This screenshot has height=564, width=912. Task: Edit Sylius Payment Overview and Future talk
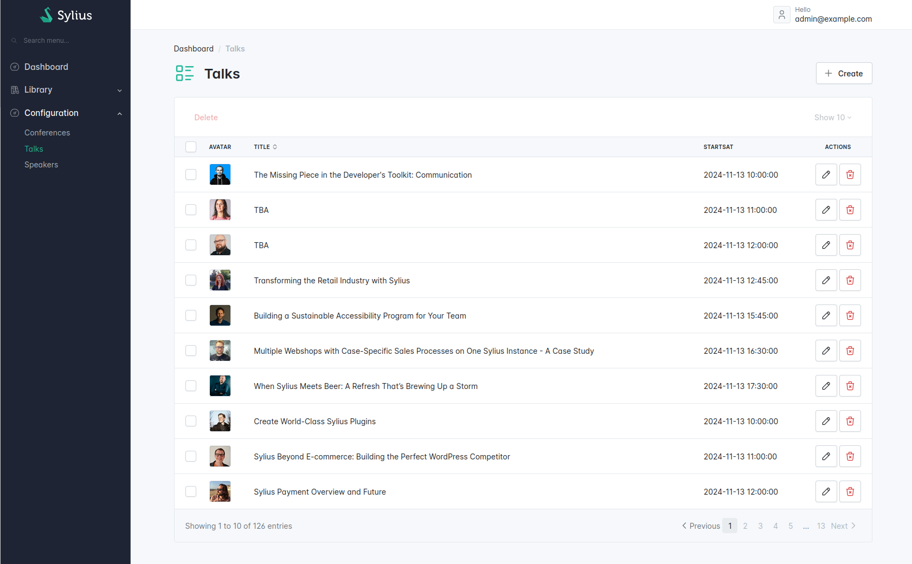826,491
